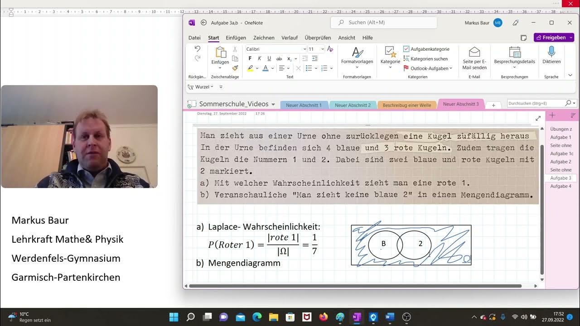The height and width of the screenshot is (326, 580).
Task: Toggle bullet list formatting
Action: click(x=309, y=68)
